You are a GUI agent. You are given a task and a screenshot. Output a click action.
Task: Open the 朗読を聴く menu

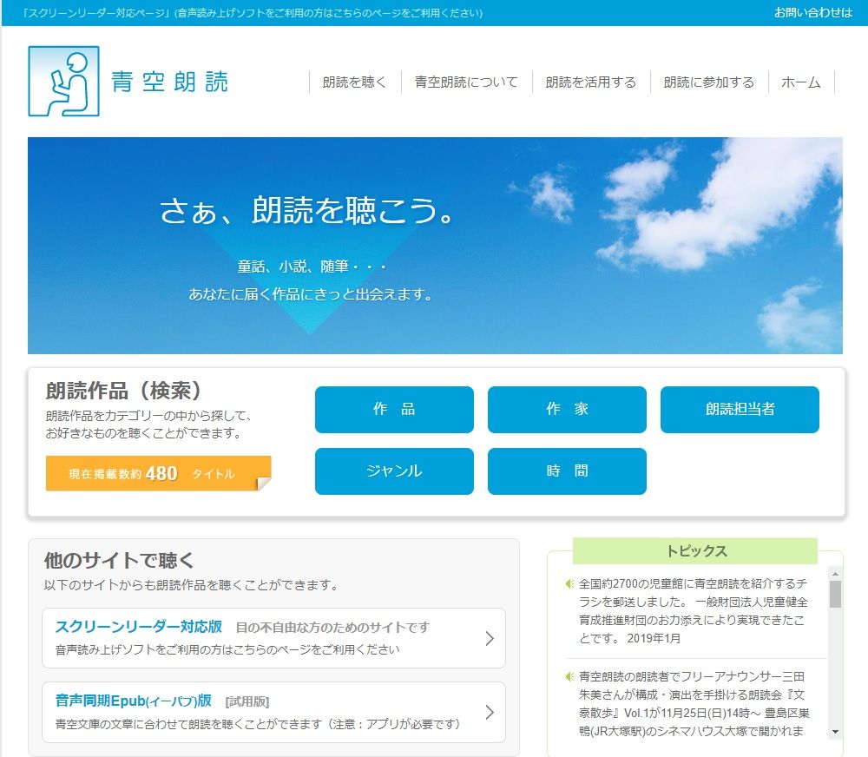354,82
